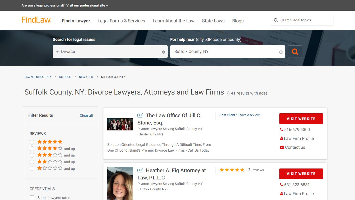Go to Lawyer Directory breadcrumb
Image resolution: width=355 pixels, height=200 pixels.
pyautogui.click(x=38, y=77)
